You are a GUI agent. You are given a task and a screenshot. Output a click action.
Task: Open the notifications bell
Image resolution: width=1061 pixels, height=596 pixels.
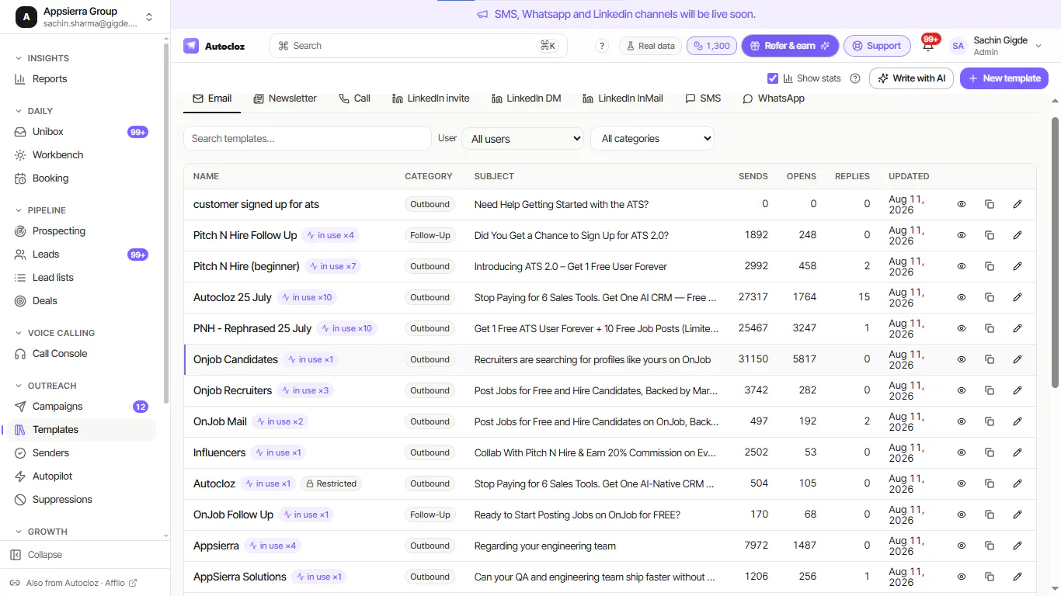point(928,46)
